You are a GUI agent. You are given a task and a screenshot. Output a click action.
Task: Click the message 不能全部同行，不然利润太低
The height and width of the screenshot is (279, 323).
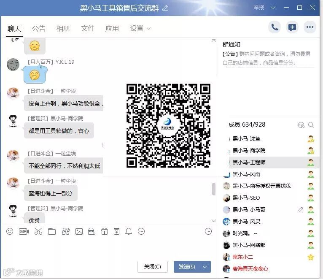click(x=63, y=165)
